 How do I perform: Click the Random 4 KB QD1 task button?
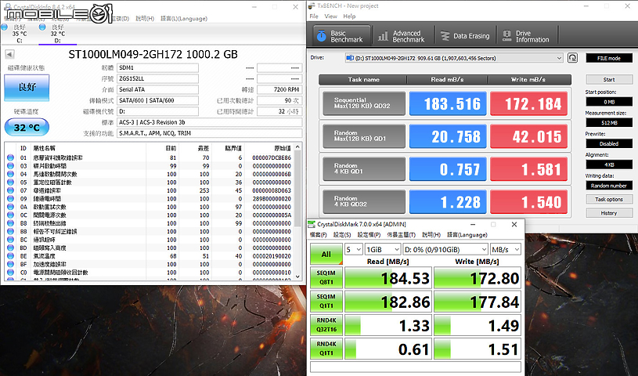[x=364, y=168]
